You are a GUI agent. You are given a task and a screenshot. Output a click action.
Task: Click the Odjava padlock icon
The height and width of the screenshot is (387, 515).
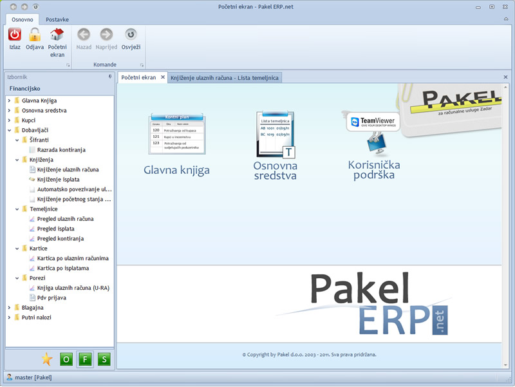[x=35, y=35]
